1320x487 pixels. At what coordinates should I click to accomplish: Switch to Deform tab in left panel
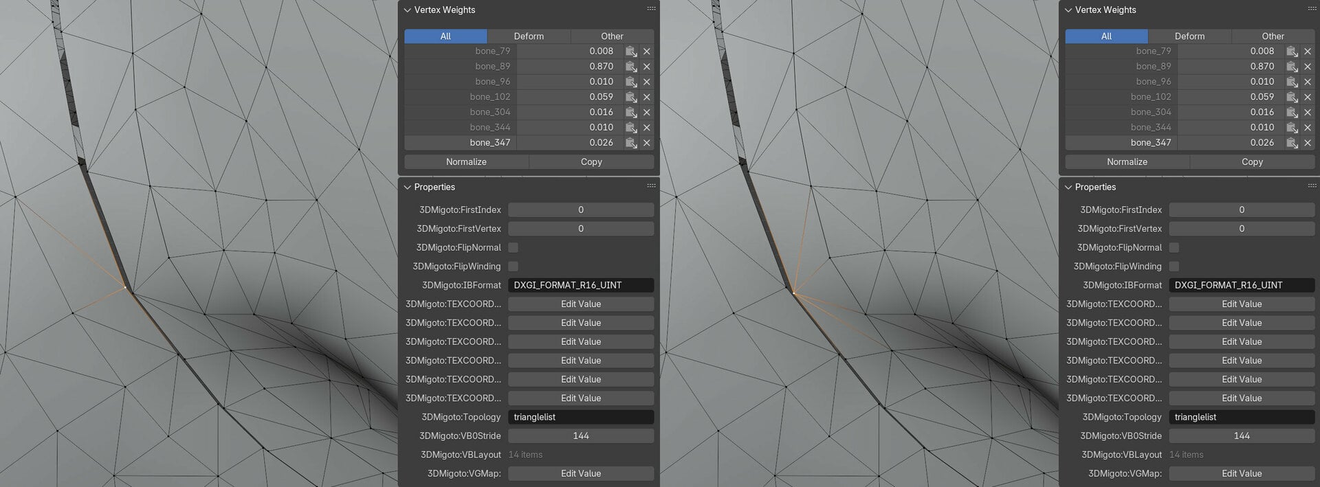[529, 36]
